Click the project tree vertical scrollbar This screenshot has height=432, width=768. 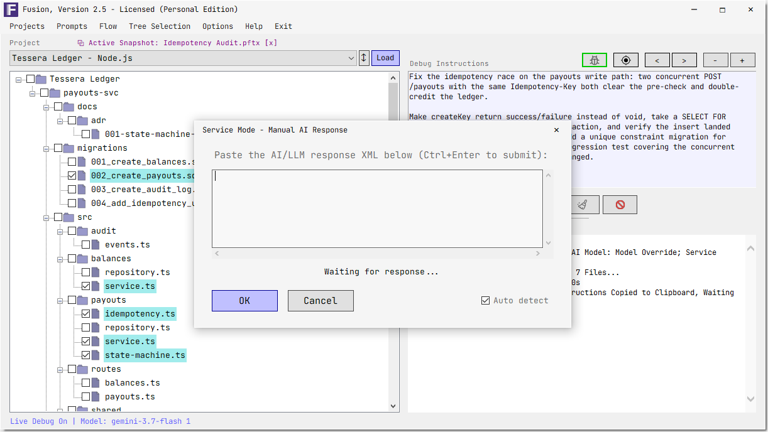coord(393,242)
